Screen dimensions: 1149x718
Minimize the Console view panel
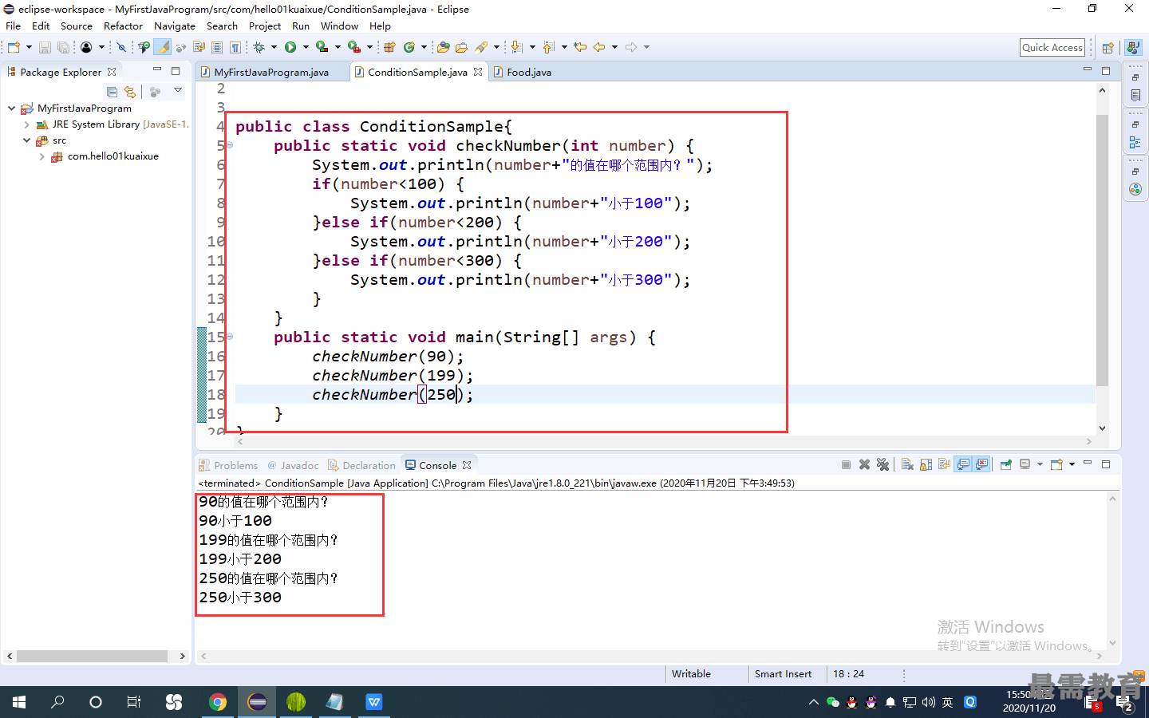coord(1088,464)
